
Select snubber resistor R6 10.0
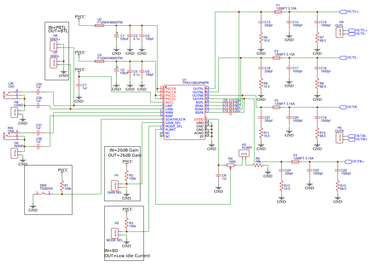(261, 37)
